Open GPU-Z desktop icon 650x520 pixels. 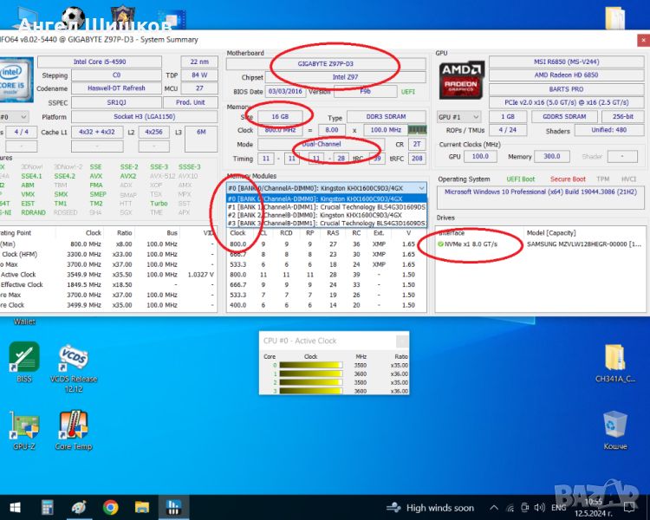[x=23, y=426]
